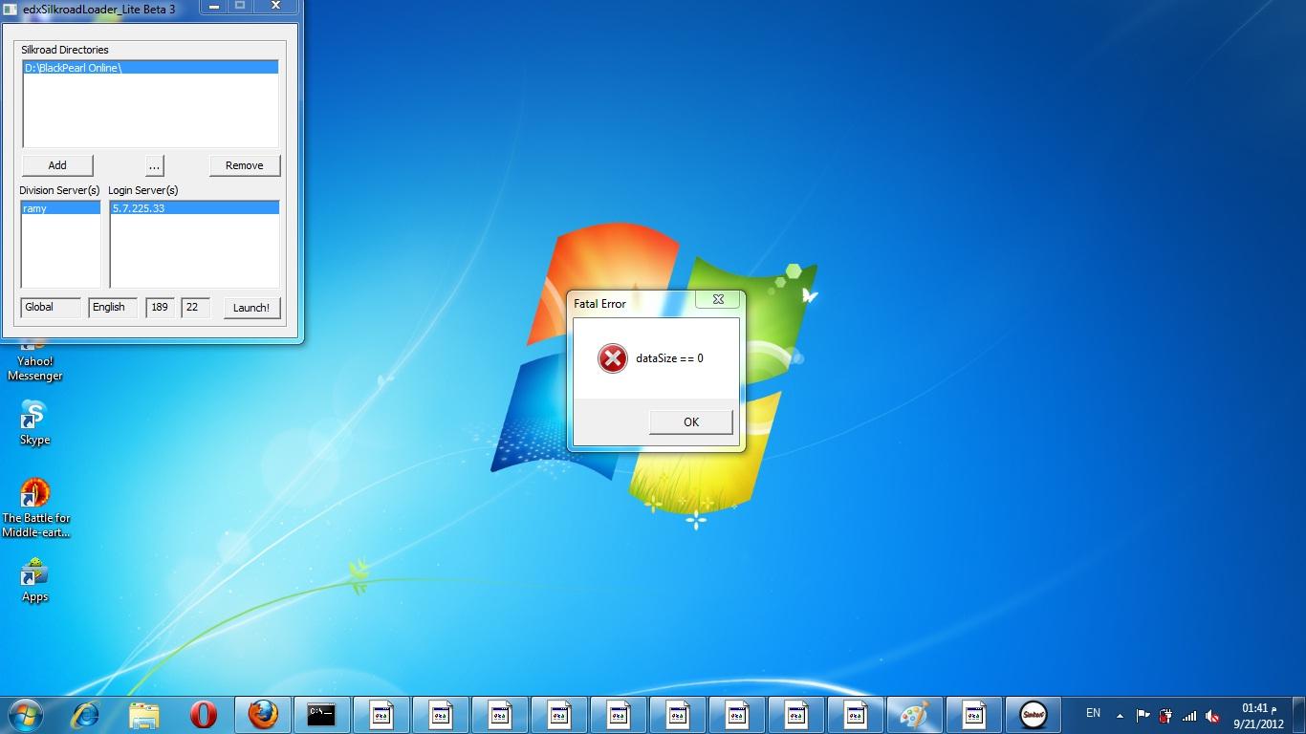Image resolution: width=1306 pixels, height=734 pixels.
Task: Click the English language field
Action: pos(112,307)
